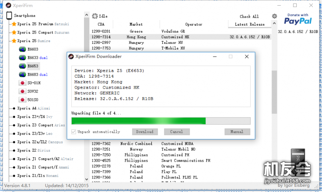
Task: Click the 32.0.A.6.152 / R10B release in right panel
Action: (x=298, y=32)
